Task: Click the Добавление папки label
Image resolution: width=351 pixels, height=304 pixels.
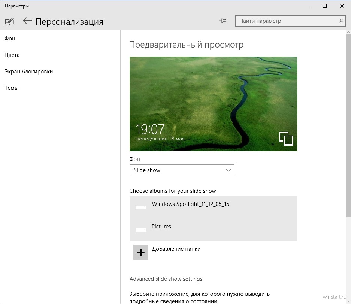Action: click(x=176, y=249)
